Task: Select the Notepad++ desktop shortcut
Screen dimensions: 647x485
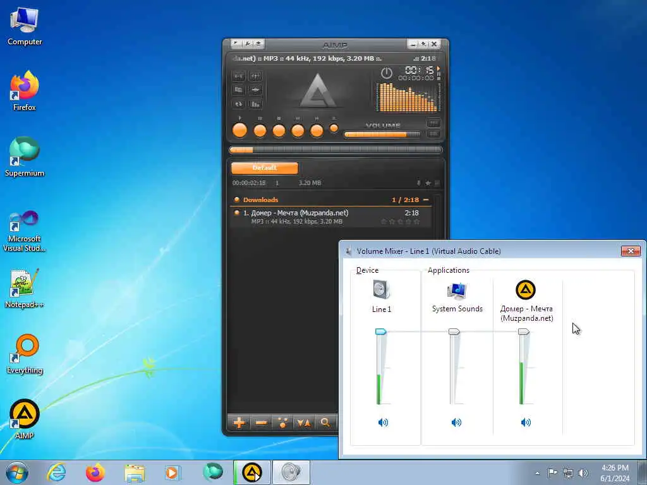Action: 25,288
